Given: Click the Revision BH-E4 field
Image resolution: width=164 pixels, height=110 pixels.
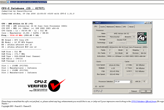Looking at the screenshot, I should [143, 53].
